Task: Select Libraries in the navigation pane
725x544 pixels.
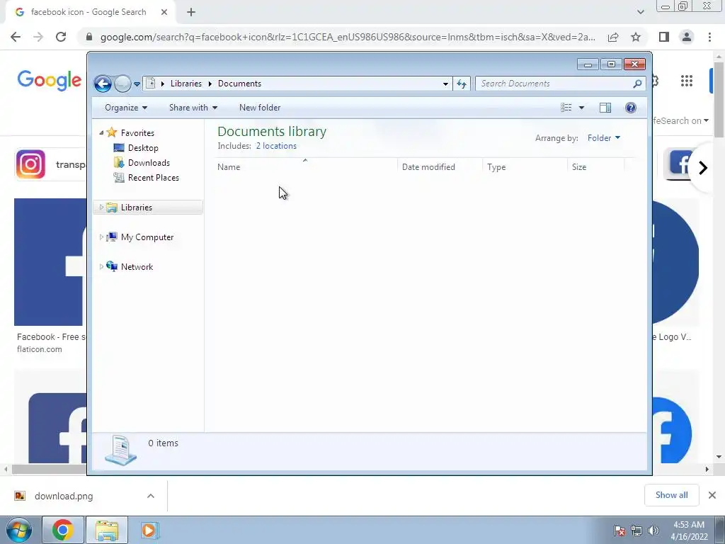Action: click(x=137, y=208)
